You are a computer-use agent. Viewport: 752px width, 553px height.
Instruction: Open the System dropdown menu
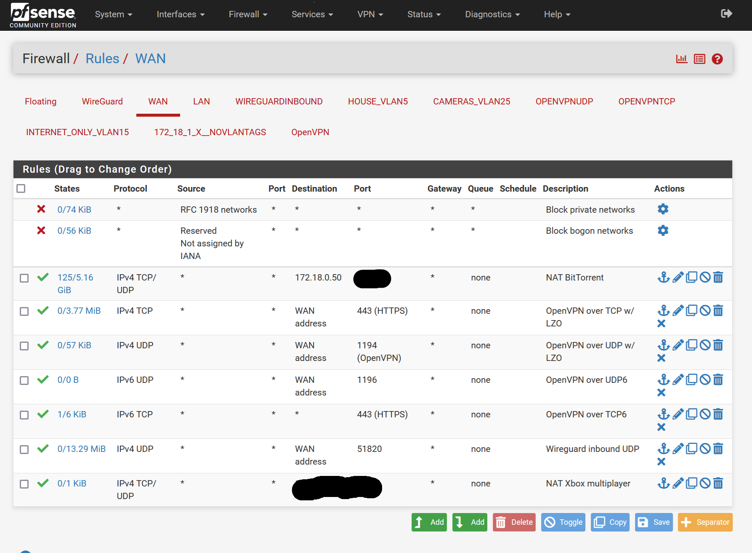point(114,14)
